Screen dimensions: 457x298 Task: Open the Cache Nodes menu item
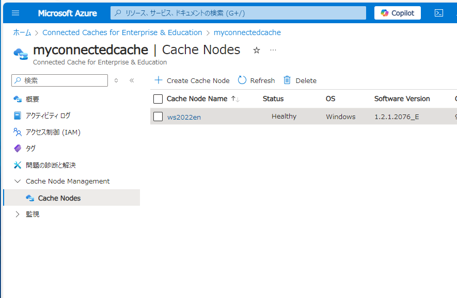click(59, 197)
